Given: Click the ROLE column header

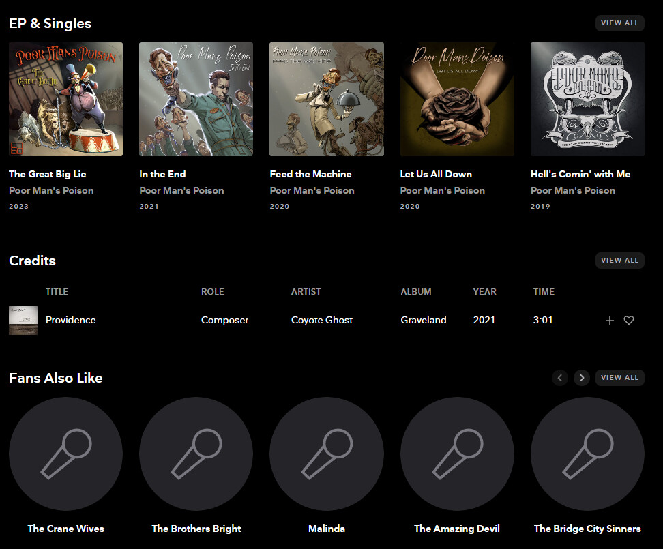Looking at the screenshot, I should click(x=213, y=292).
